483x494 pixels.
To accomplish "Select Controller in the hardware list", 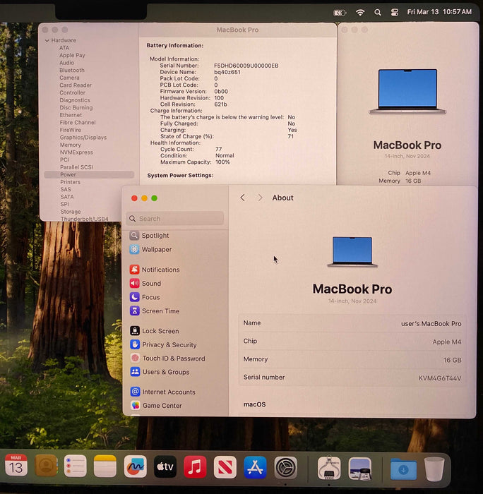I will [x=73, y=92].
